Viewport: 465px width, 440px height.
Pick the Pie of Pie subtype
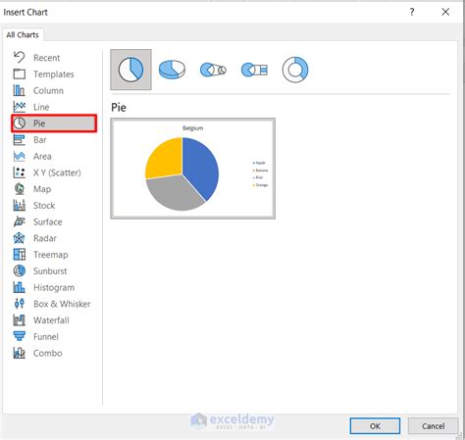[213, 70]
